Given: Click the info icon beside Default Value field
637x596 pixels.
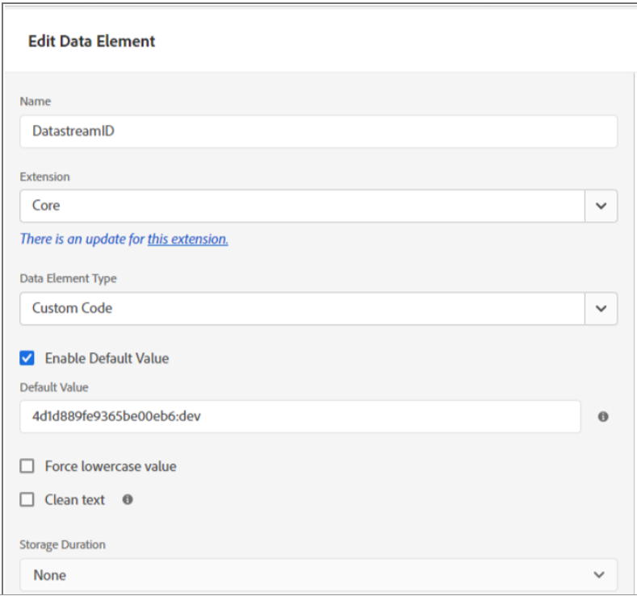Looking at the screenshot, I should point(602,417).
